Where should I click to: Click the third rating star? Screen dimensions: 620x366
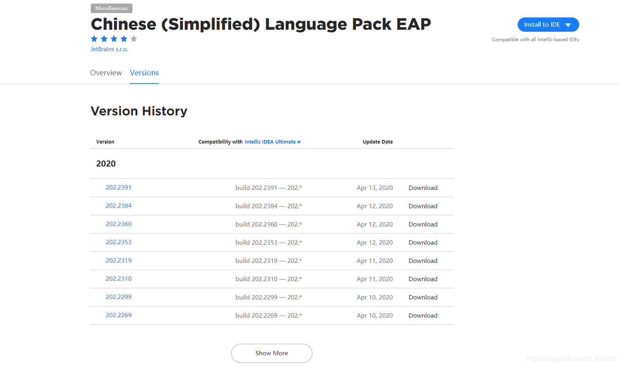(104, 38)
